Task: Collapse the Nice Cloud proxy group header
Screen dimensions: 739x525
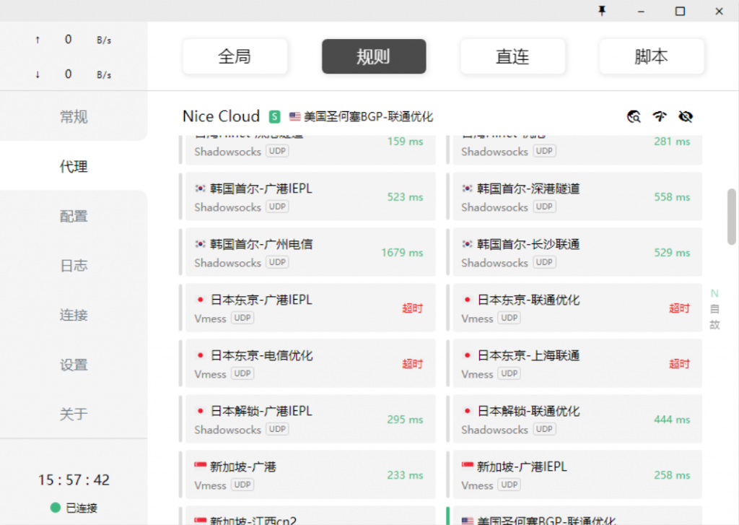Action: [x=221, y=116]
